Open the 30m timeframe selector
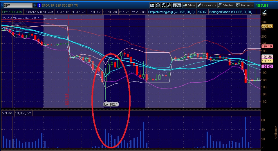Image resolution: width=278 pixels, height=151 pixels. coord(177,5)
